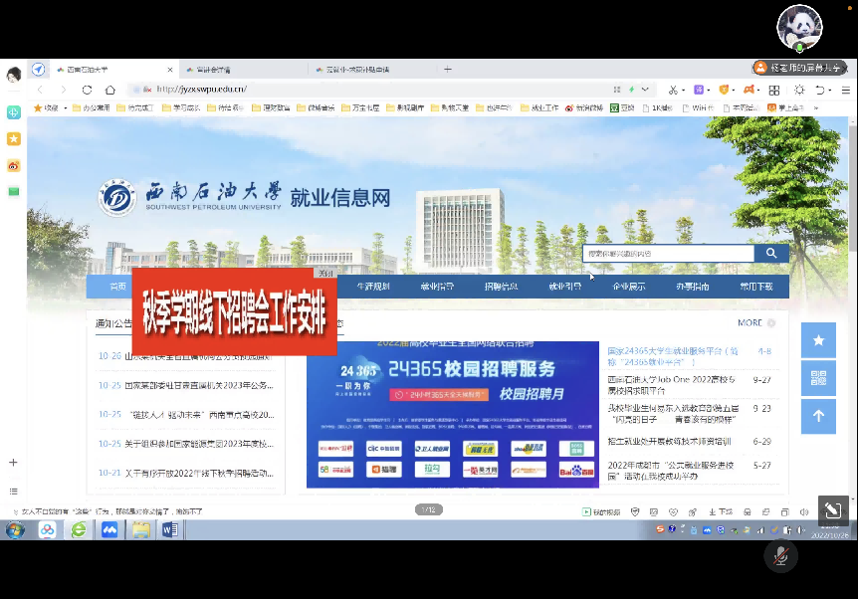The width and height of the screenshot is (858, 599).
Task: Open the yellow star favorites sidebar icon
Action: [x=14, y=139]
